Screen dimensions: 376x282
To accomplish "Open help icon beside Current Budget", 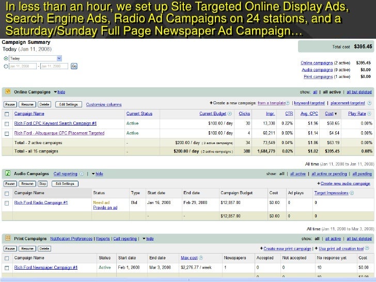I will point(229,114).
